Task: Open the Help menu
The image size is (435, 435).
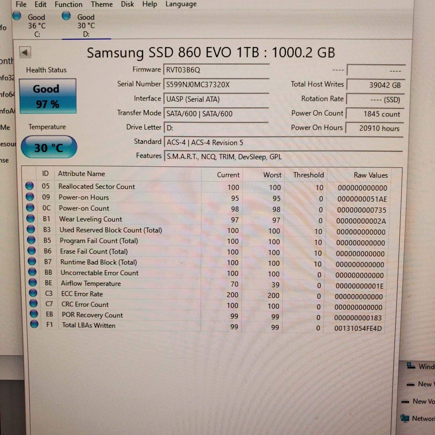Action: click(150, 4)
